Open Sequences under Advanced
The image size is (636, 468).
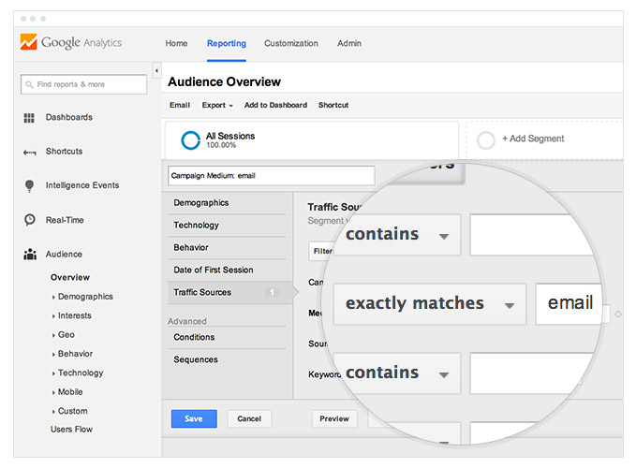(227, 359)
